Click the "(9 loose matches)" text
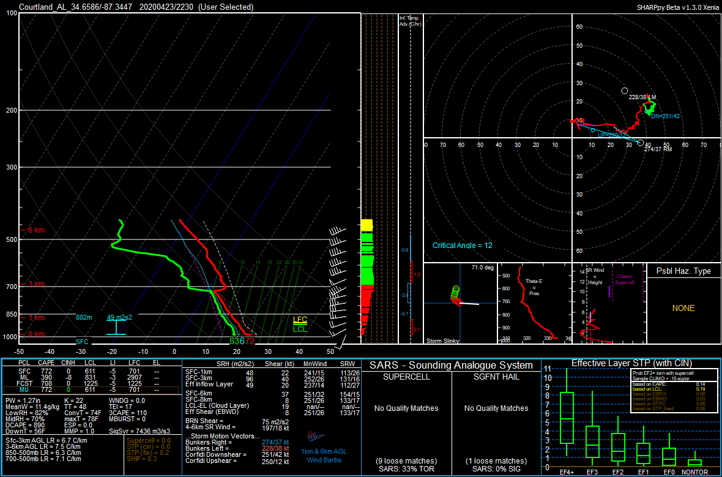The height and width of the screenshot is (477, 722). tap(406, 461)
